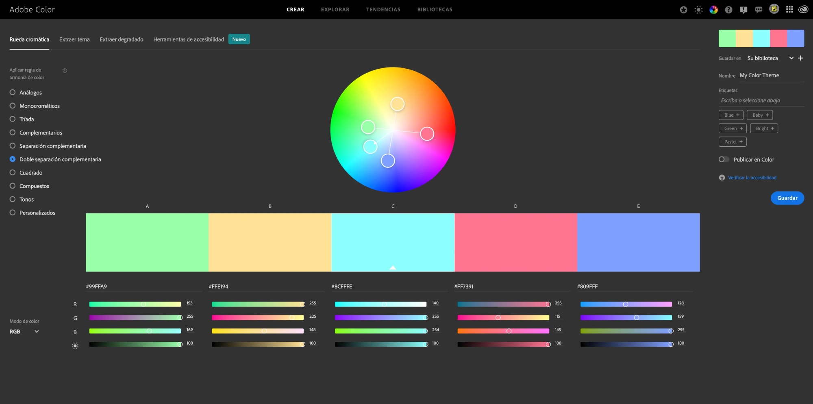Select the Tríada harmony rule
813x404 pixels.
pos(13,119)
